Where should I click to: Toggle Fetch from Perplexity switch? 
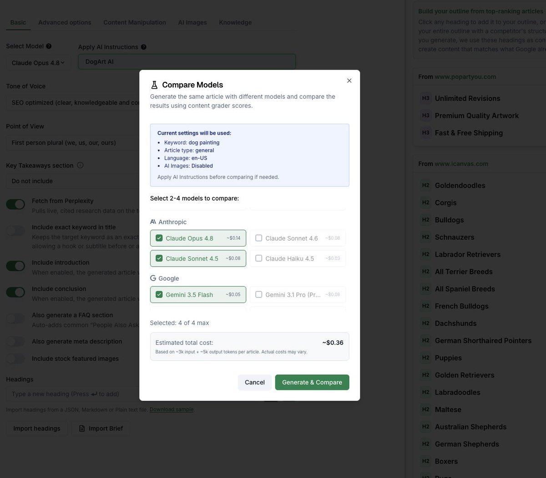pyautogui.click(x=15, y=204)
